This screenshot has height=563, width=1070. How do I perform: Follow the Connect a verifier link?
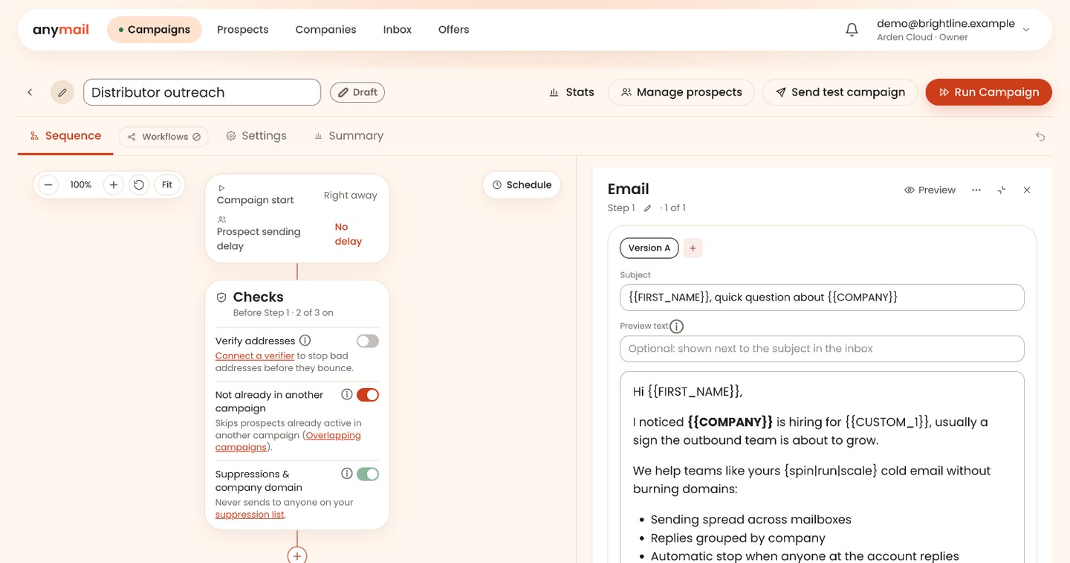click(255, 356)
